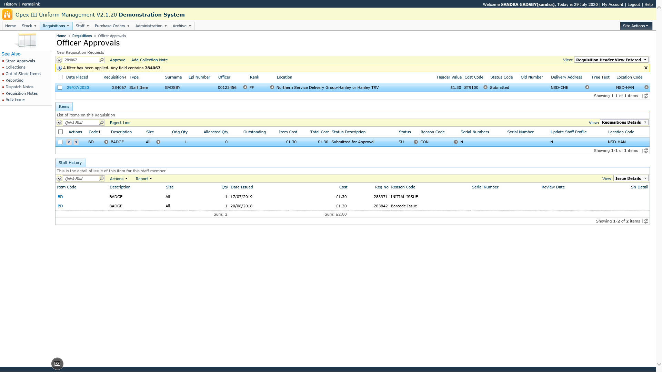Viewport: 662px width, 372px height.
Task: Open the Store Approvals link in See Also
Action: (20, 61)
